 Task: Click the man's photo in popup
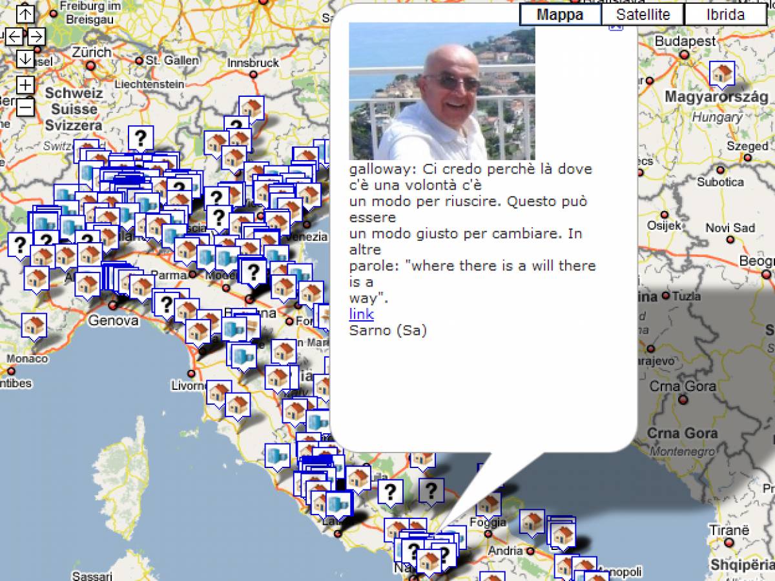(442, 92)
